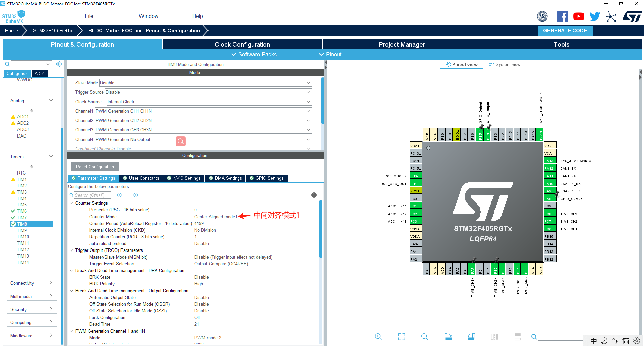Image resolution: width=644 pixels, height=348 pixels.
Task: Select TIM8 in the timers list
Action: [x=32, y=224]
